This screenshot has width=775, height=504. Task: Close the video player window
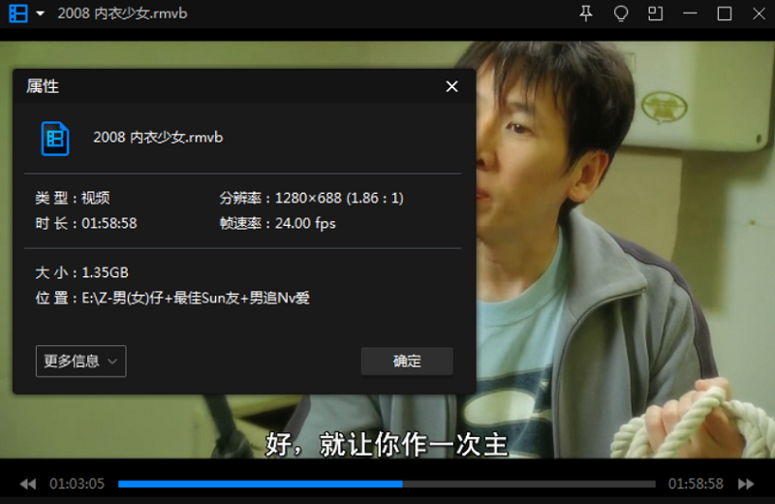coord(758,14)
